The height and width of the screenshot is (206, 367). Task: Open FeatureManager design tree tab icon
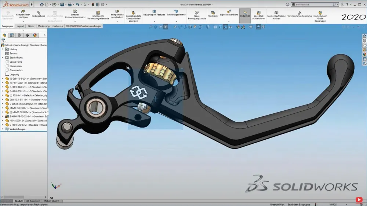[4, 35]
